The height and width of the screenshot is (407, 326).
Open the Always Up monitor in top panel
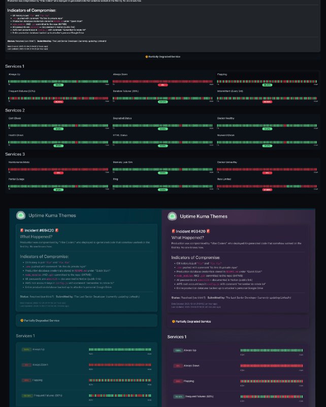(x=14, y=74)
